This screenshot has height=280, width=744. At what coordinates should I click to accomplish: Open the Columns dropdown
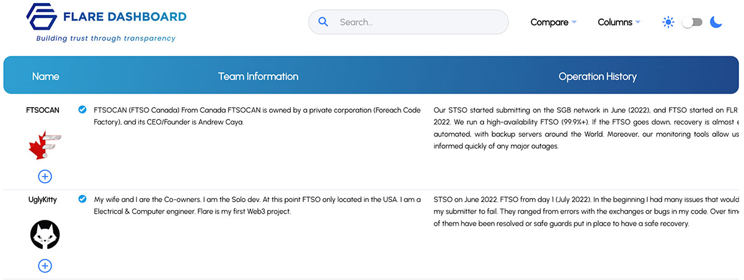pyautogui.click(x=619, y=22)
